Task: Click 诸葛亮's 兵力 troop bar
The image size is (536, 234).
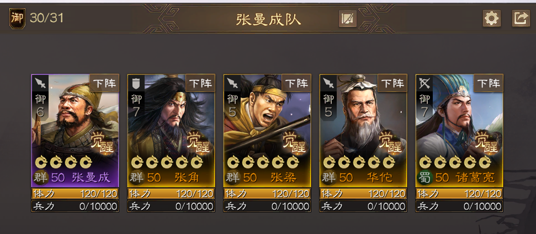Action: click(459, 206)
